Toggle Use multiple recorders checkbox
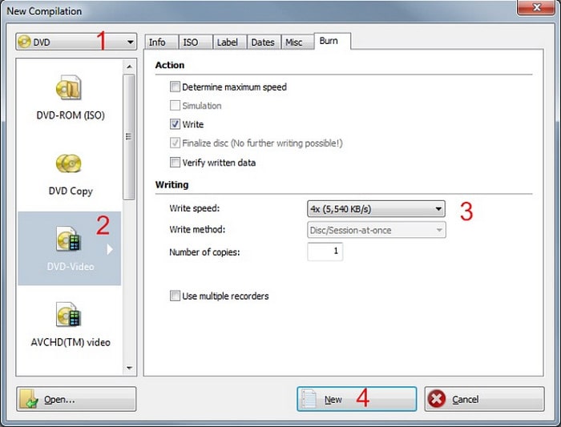The height and width of the screenshot is (427, 561). pos(176,296)
